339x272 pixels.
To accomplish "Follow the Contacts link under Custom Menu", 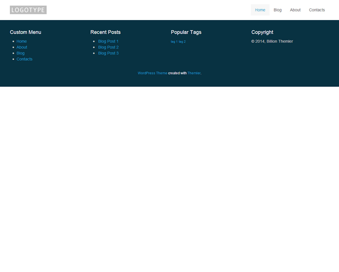I will pyautogui.click(x=24, y=59).
